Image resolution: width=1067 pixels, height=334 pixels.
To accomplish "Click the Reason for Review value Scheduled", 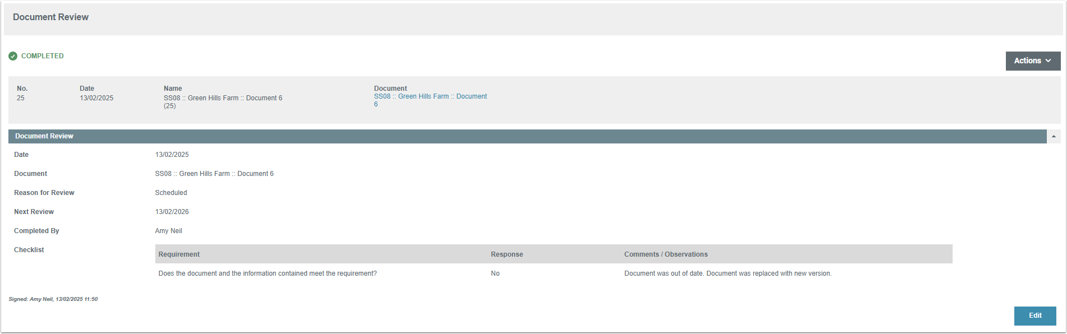I will (x=171, y=193).
